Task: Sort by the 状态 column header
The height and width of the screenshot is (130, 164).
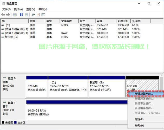Action: point(87,21)
